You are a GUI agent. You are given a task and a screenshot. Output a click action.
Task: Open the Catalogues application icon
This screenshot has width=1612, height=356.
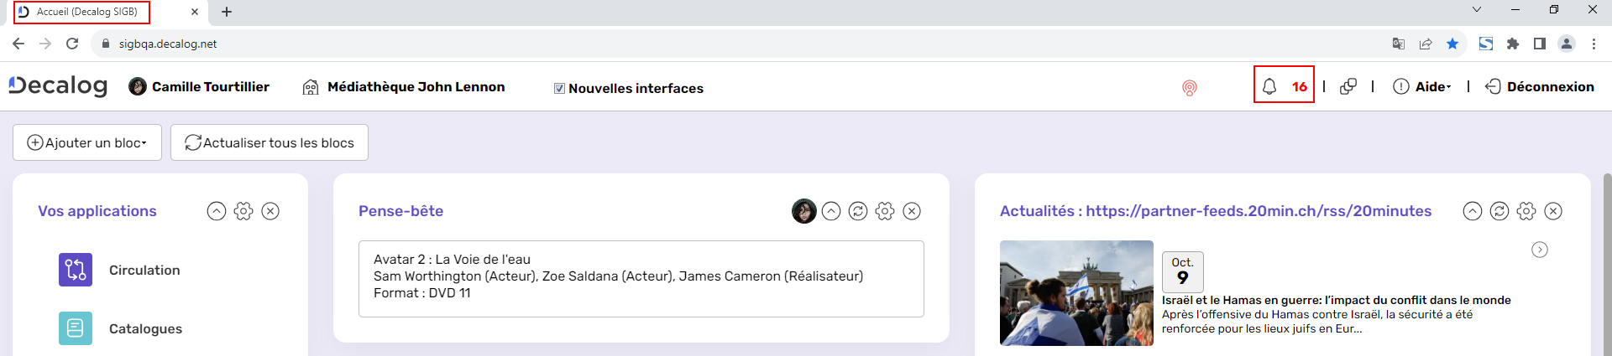(x=76, y=328)
